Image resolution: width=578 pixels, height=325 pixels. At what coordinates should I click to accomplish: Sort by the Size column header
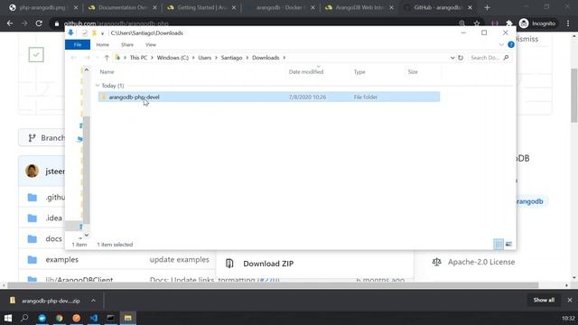(413, 72)
